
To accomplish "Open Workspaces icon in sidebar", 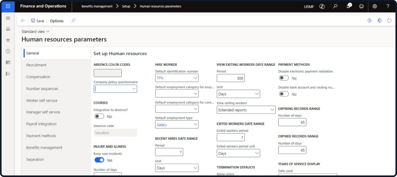I will pyautogui.click(x=8, y=62).
